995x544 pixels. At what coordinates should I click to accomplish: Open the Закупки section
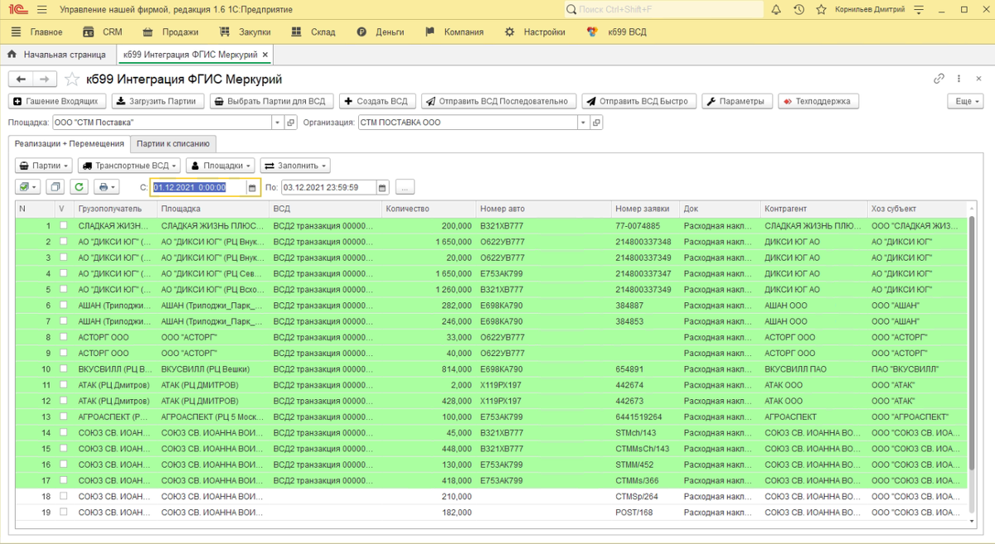(x=245, y=32)
